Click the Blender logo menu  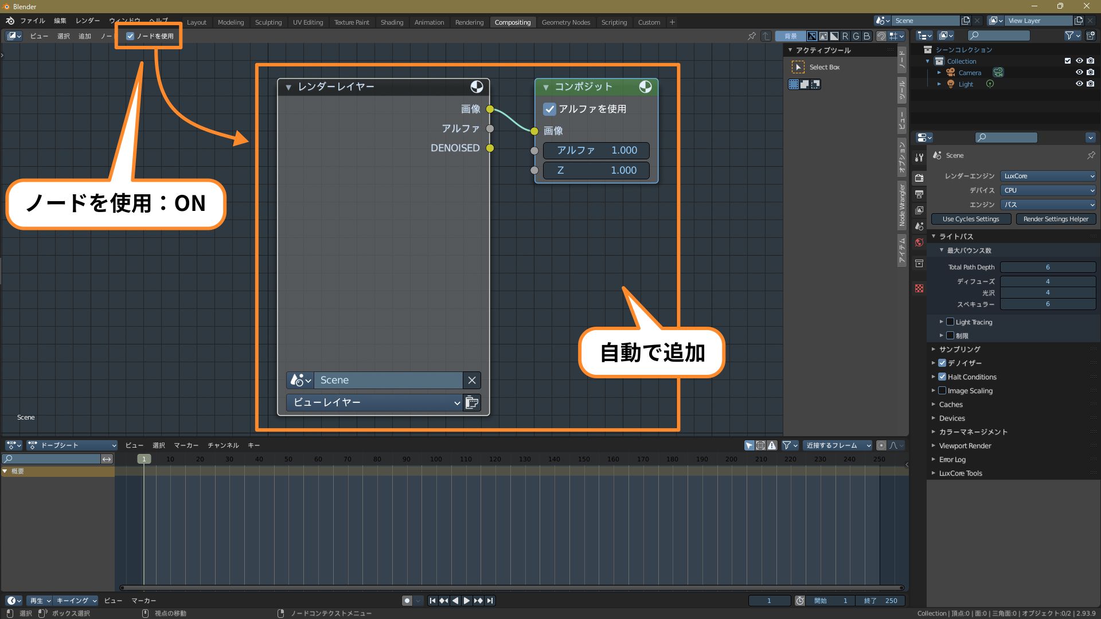click(10, 21)
